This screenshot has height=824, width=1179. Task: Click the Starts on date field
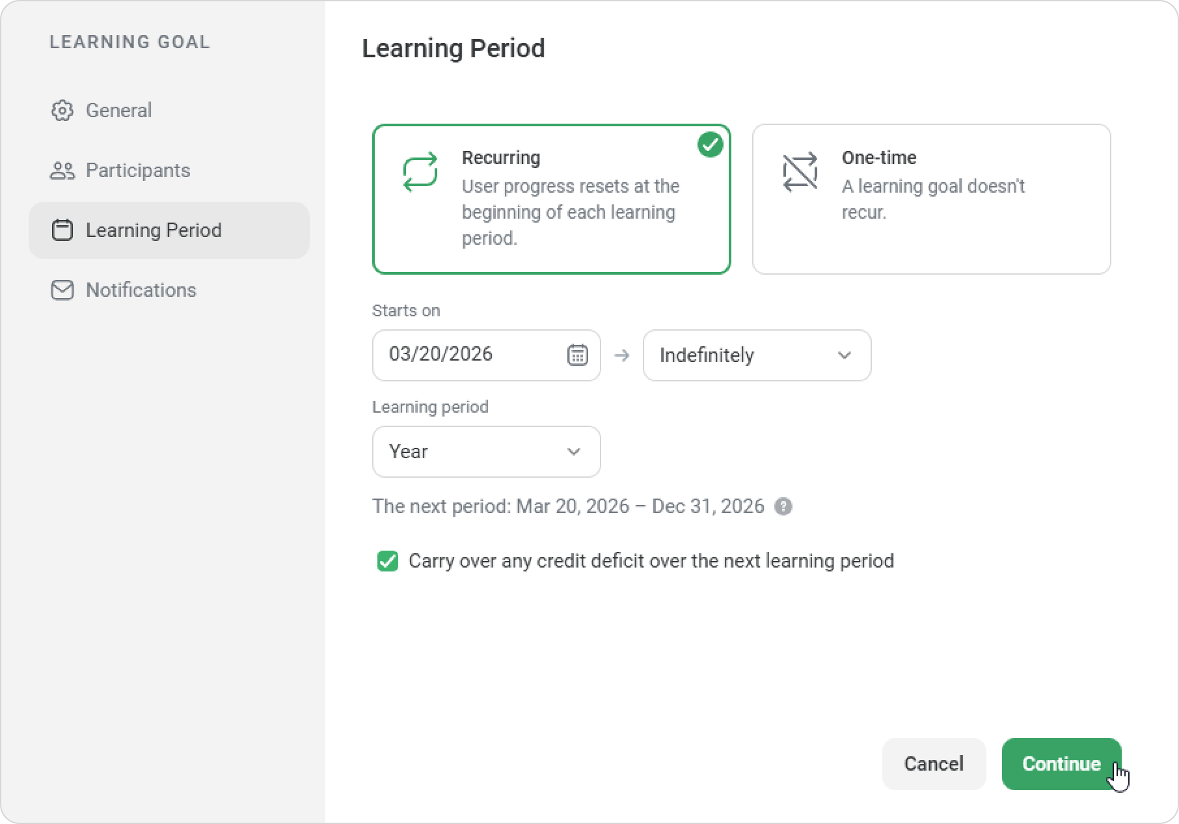468,355
